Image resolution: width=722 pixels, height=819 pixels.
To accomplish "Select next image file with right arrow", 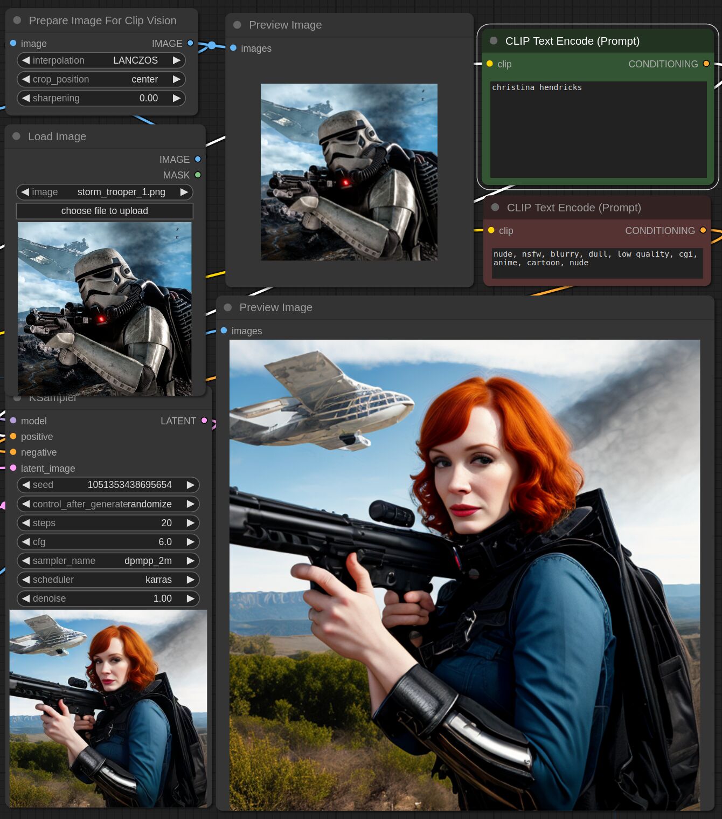I will (184, 192).
